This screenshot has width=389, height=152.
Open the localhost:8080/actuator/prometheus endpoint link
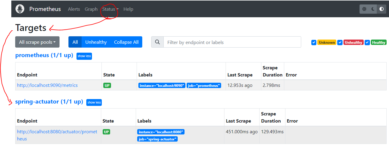coord(57,135)
